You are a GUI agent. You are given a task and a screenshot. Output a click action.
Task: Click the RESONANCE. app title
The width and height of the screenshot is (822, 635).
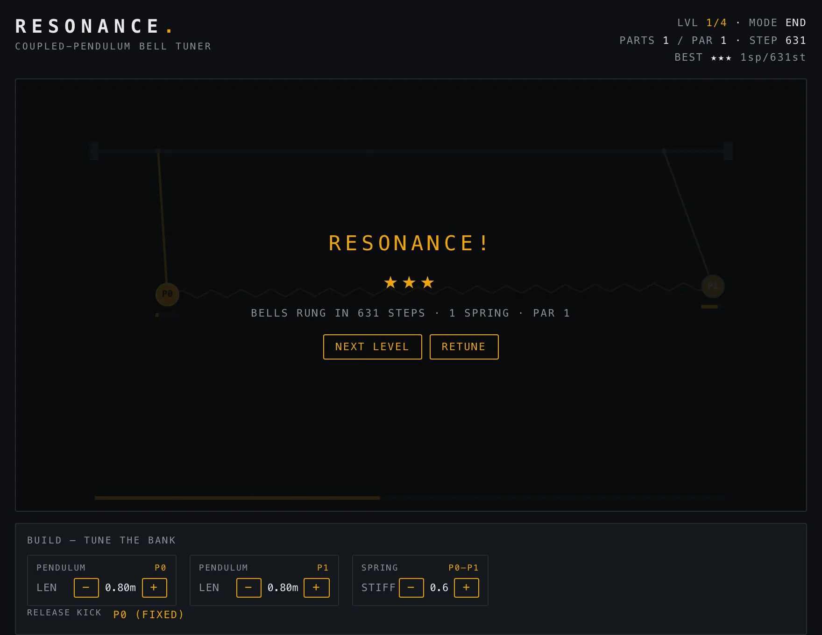(94, 27)
